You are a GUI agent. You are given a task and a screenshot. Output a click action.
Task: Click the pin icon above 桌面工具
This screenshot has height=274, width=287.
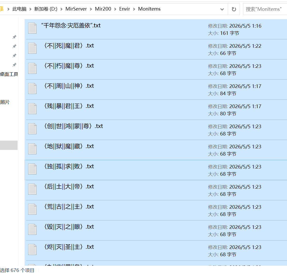click(x=14, y=65)
